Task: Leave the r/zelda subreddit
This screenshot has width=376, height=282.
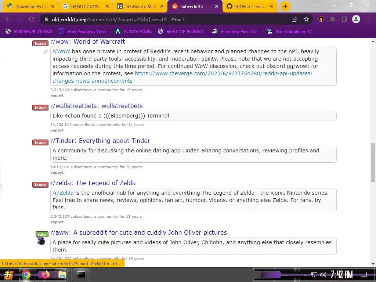Action: pos(40,185)
